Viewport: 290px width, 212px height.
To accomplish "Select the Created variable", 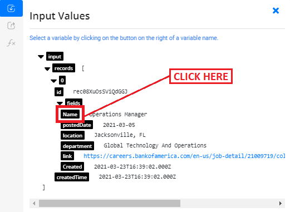I will (x=72, y=166).
